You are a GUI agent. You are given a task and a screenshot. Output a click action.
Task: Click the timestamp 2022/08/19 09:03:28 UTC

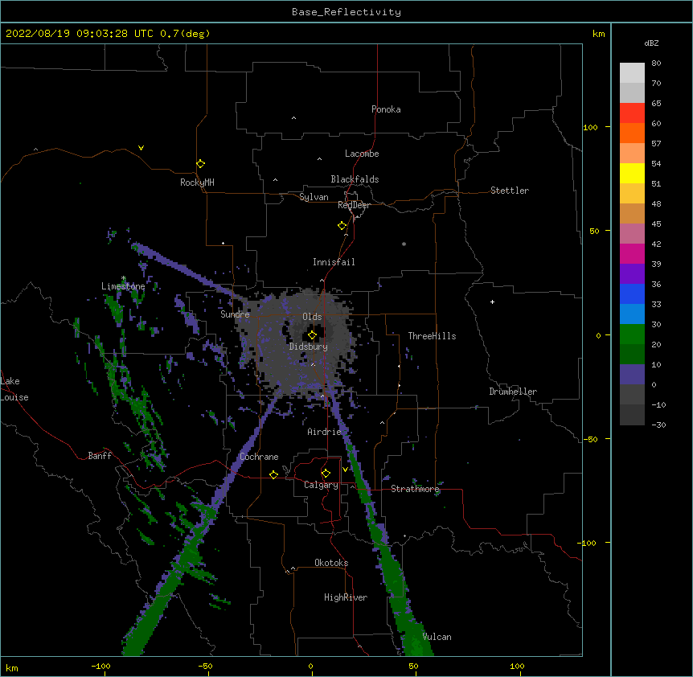click(80, 34)
